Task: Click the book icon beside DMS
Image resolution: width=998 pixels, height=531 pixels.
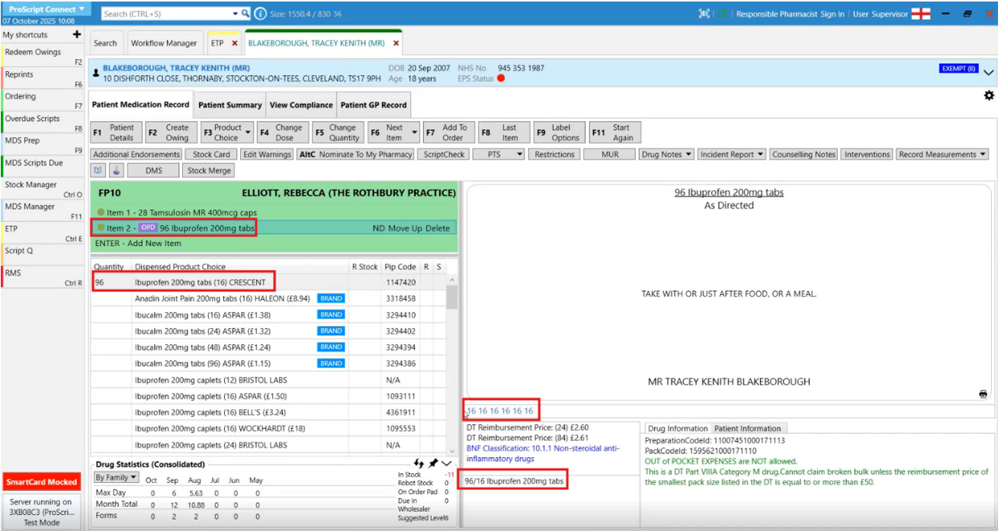Action: (98, 171)
